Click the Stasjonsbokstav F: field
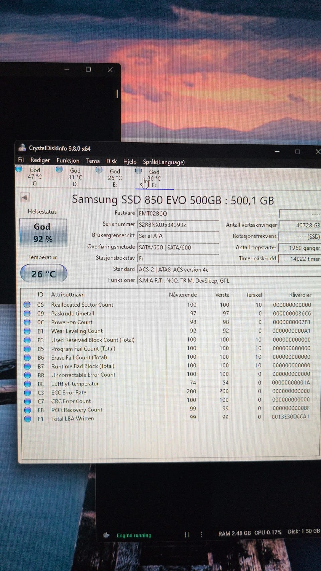This screenshot has width=321, height=571. 178,258
